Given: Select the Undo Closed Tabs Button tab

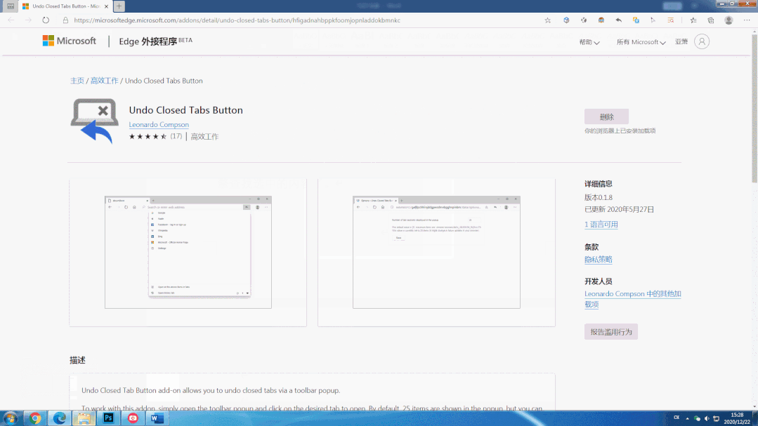Looking at the screenshot, I should [66, 6].
